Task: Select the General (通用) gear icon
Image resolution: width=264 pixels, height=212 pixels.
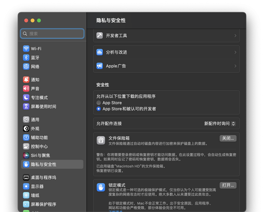Action: [26, 119]
